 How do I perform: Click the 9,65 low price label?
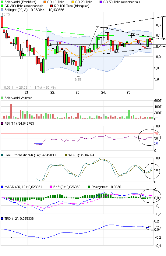point(78,80)
